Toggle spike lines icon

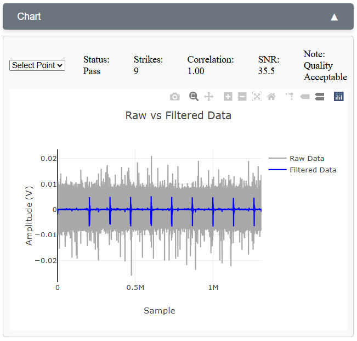(x=290, y=97)
